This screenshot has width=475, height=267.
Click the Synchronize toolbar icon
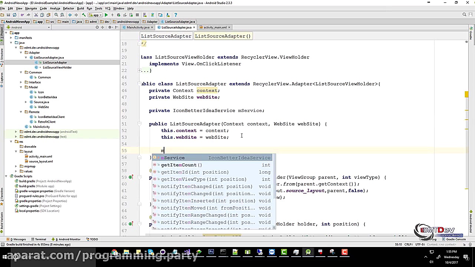coord(14,15)
